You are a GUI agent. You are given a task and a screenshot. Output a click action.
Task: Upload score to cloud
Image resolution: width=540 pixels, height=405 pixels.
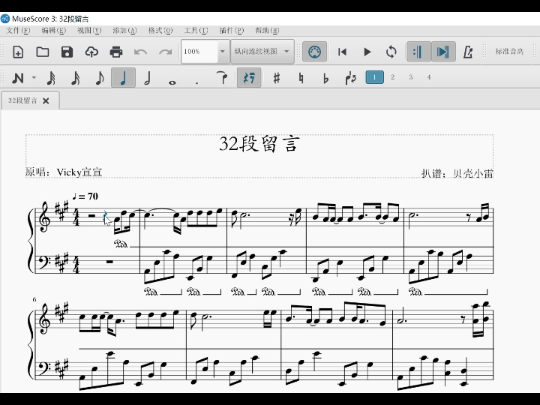[91, 52]
